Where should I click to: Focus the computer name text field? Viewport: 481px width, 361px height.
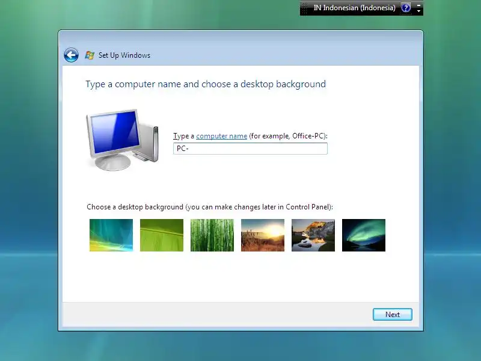[250, 149]
